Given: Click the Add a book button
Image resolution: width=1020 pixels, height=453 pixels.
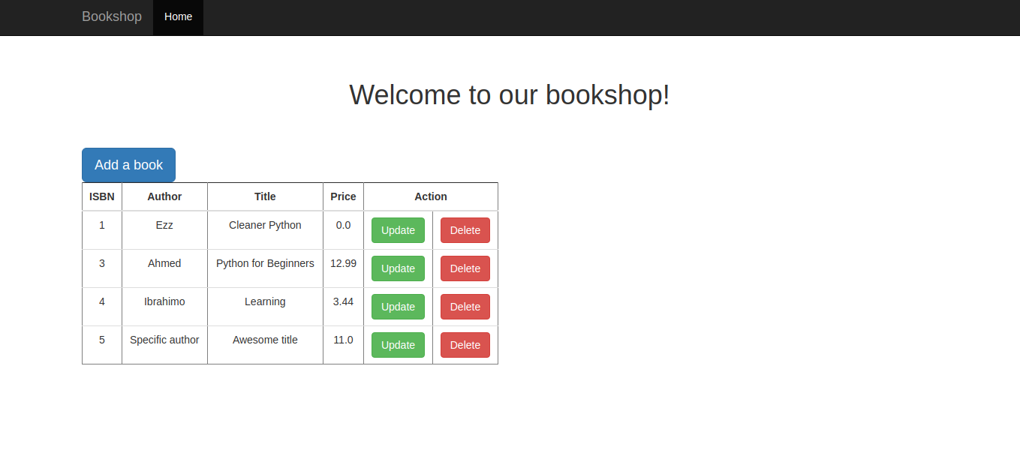Looking at the screenshot, I should pos(128,165).
